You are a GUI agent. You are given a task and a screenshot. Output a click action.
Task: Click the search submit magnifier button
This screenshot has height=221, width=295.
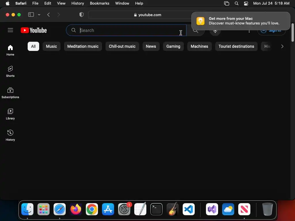[196, 30]
